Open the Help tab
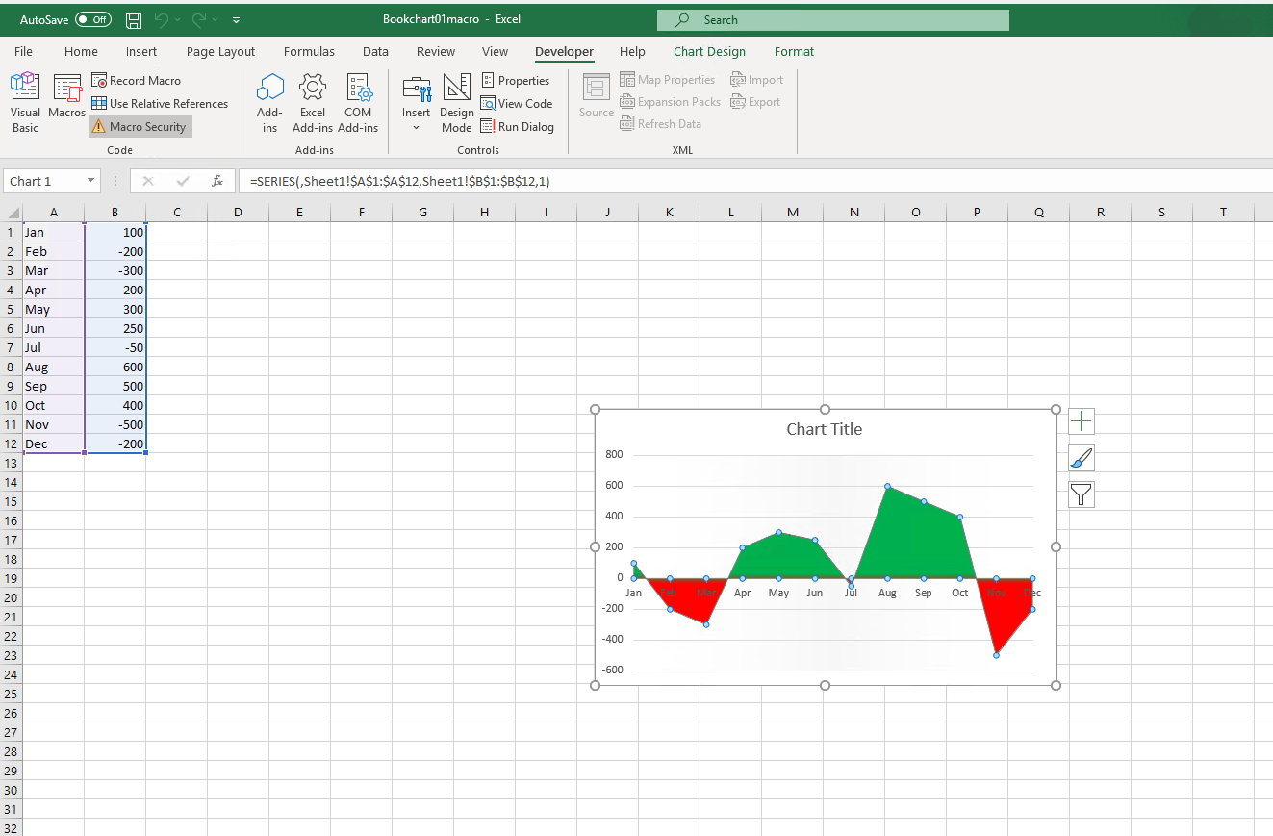 coord(632,52)
